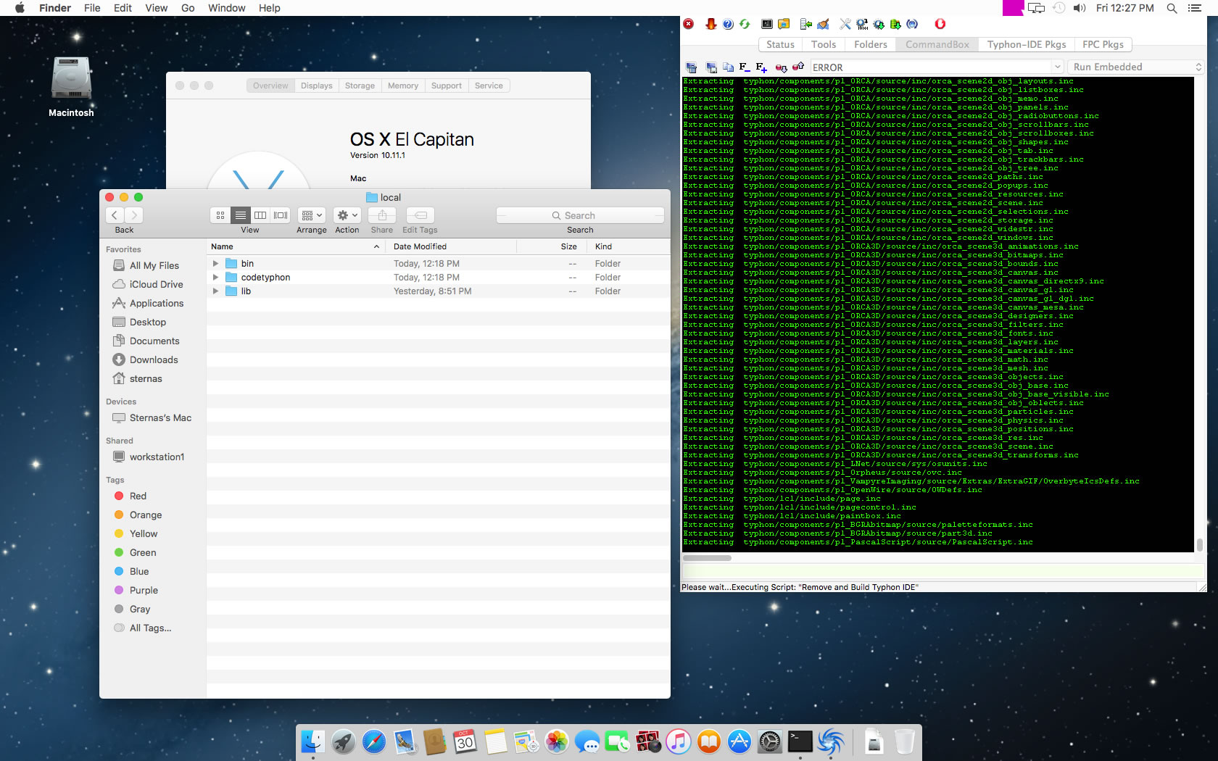1218x761 pixels.
Task: Switch to the FPC Pkgs tab
Action: (1103, 44)
